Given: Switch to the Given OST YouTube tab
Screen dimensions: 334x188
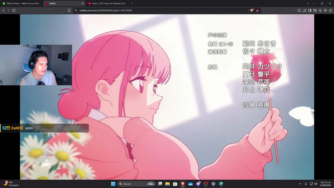Looking at the screenshot, I should pos(107,3).
